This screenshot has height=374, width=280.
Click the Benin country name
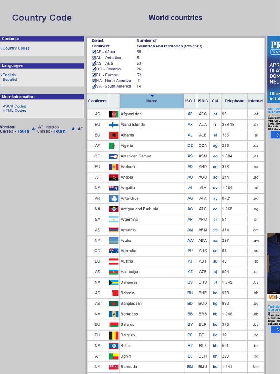(x=126, y=356)
